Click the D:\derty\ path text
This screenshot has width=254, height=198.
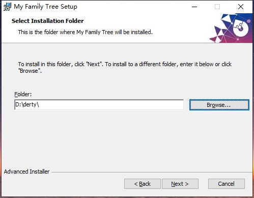[x=27, y=104]
